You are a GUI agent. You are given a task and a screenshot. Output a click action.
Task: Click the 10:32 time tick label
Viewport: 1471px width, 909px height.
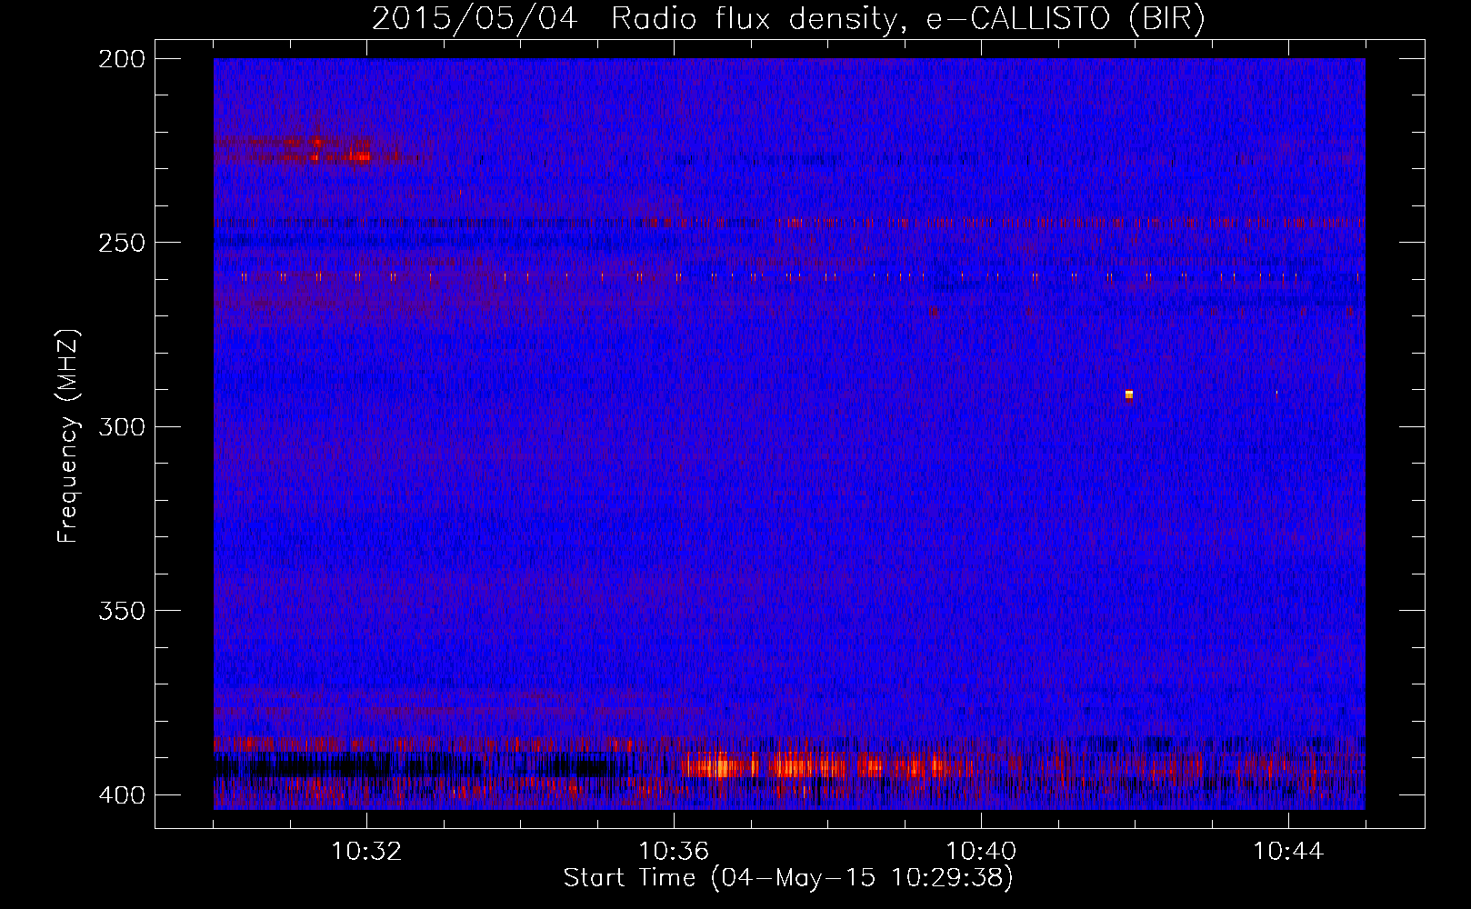[x=366, y=852]
